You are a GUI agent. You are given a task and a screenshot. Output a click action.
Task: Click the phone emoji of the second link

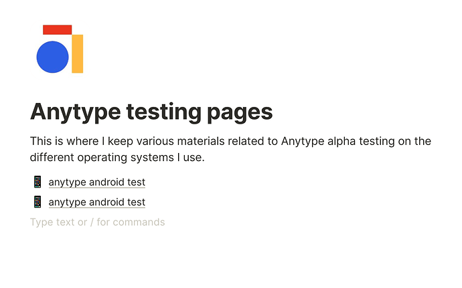37,202
